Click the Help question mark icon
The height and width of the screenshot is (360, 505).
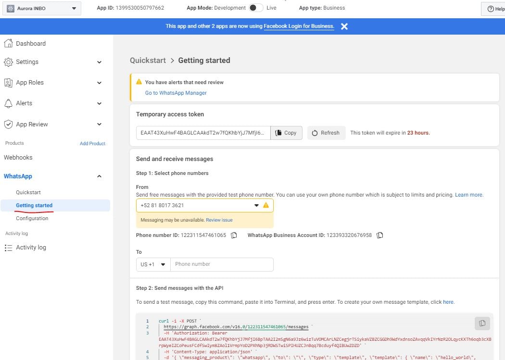(x=491, y=9)
